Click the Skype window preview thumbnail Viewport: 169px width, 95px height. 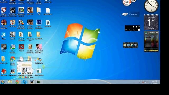[24, 68]
